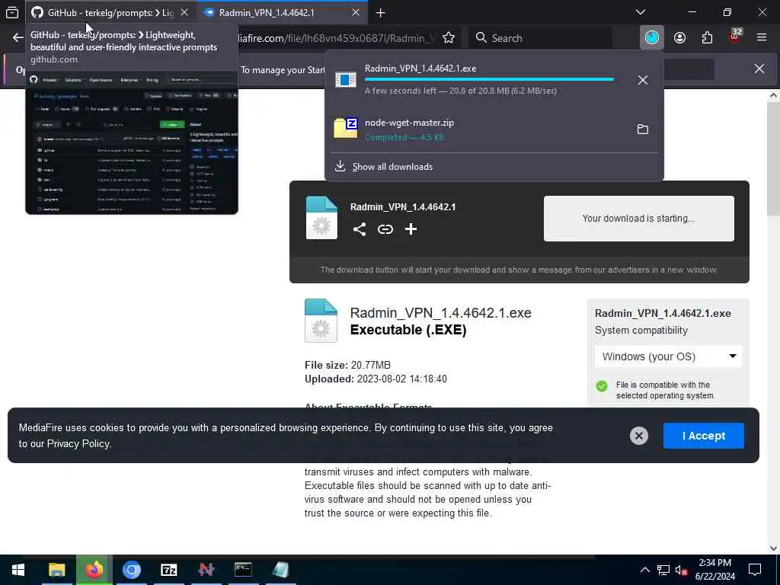Open the Command Prompt taskbar icon
Viewport: 780px width, 585px height.
(x=243, y=570)
